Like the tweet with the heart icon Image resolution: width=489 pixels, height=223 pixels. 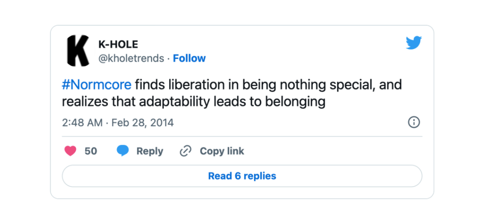(71, 151)
